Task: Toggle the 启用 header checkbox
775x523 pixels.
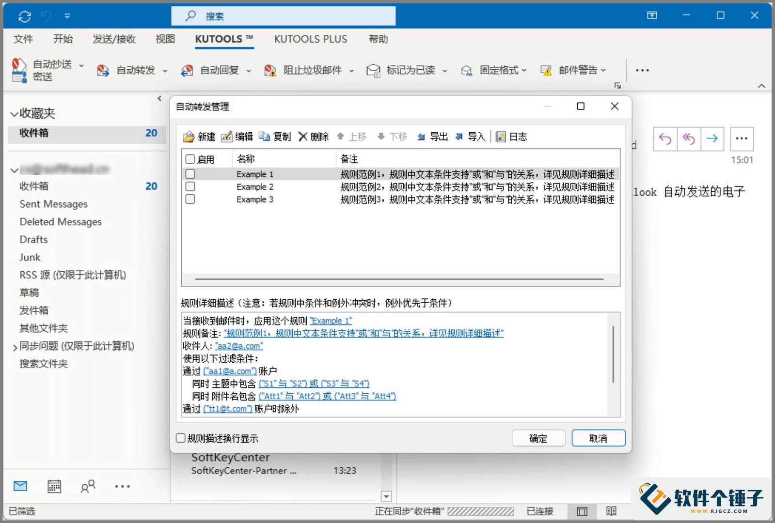Action: point(190,159)
